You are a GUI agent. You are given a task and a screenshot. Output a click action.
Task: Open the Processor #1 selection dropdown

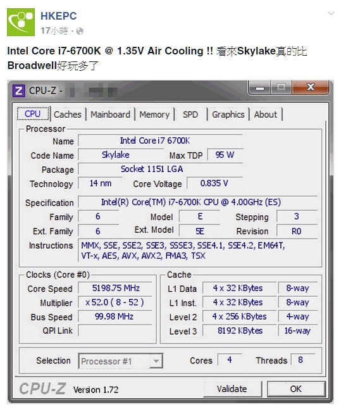121,361
